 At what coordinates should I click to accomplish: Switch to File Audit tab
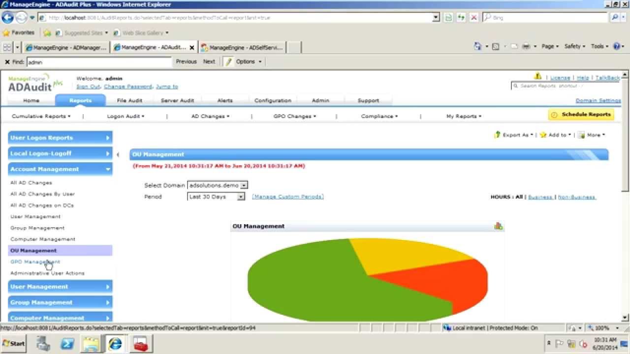click(x=129, y=100)
